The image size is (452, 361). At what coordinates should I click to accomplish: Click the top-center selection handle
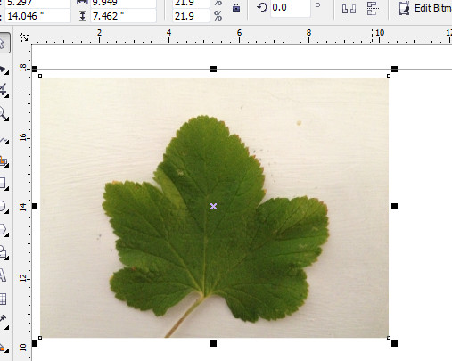tap(213, 70)
